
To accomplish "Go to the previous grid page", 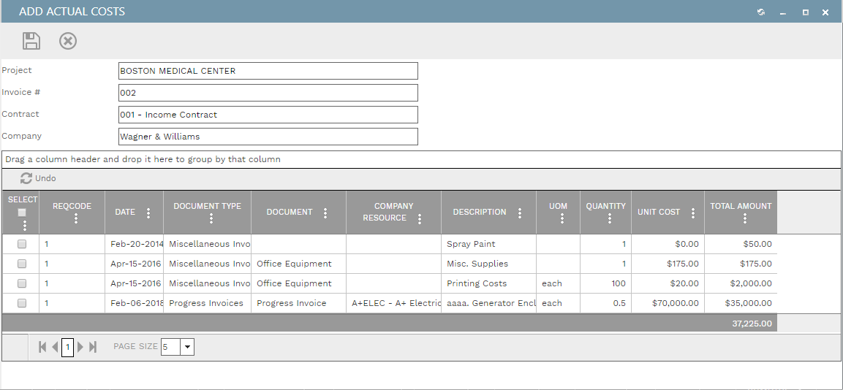I will (55, 347).
